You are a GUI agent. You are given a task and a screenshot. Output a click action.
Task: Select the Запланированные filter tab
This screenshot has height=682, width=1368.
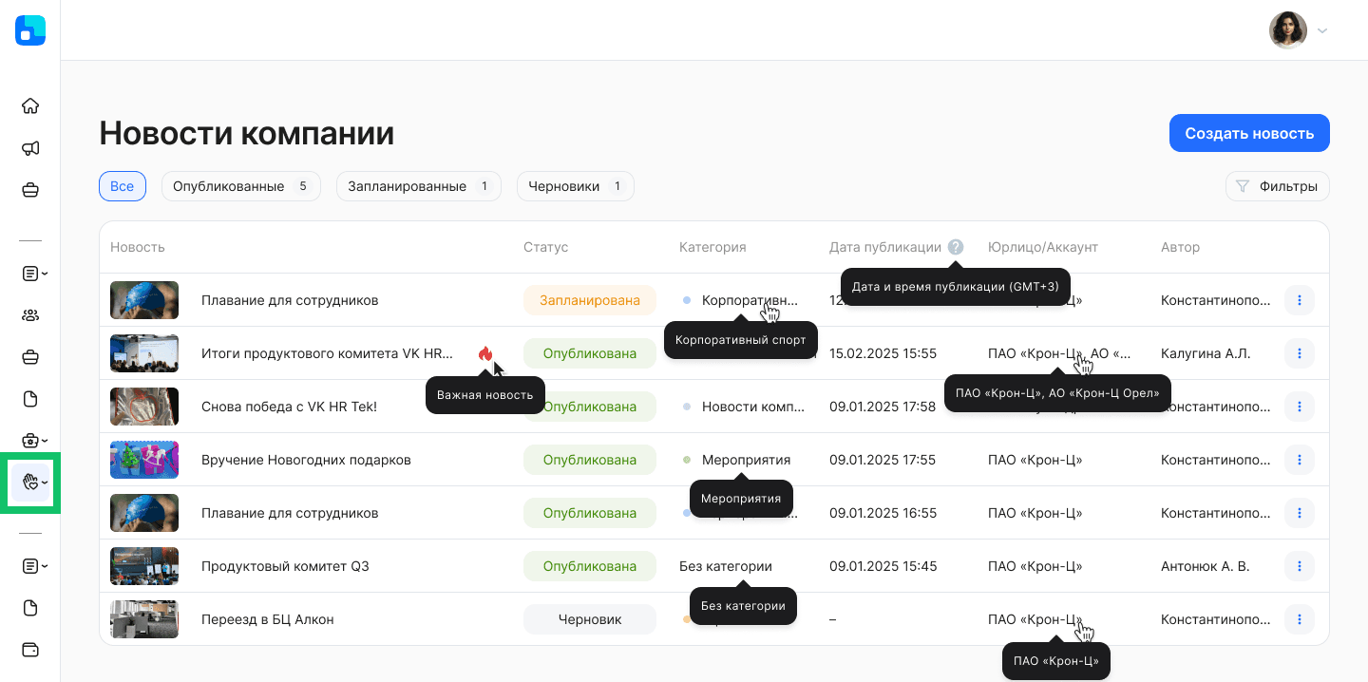tap(418, 186)
